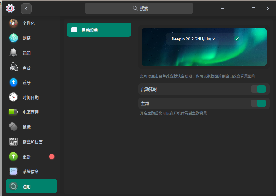This screenshot has width=276, height=196.
Task: Select the 启动菜单 tab entry
Action: point(99,30)
